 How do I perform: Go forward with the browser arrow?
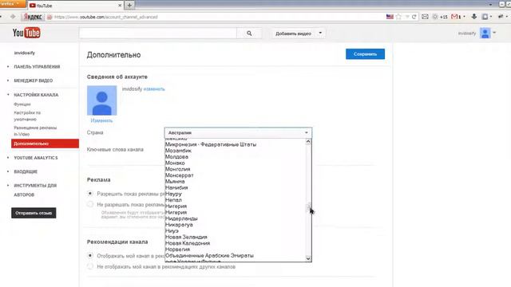pos(13,17)
